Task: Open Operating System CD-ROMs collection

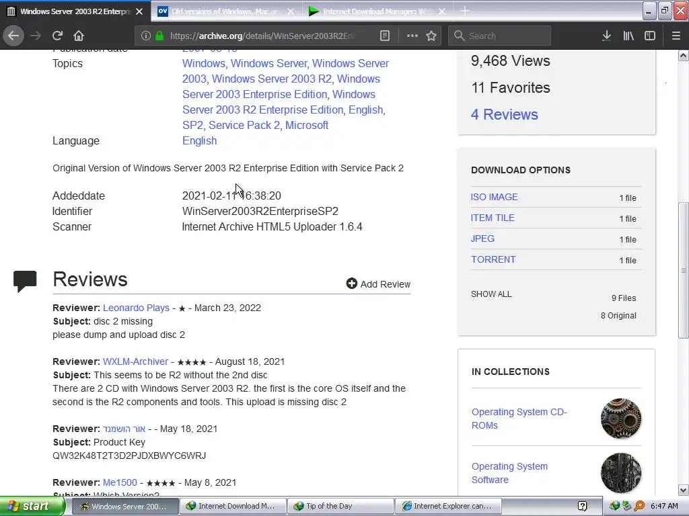Action: (519, 419)
